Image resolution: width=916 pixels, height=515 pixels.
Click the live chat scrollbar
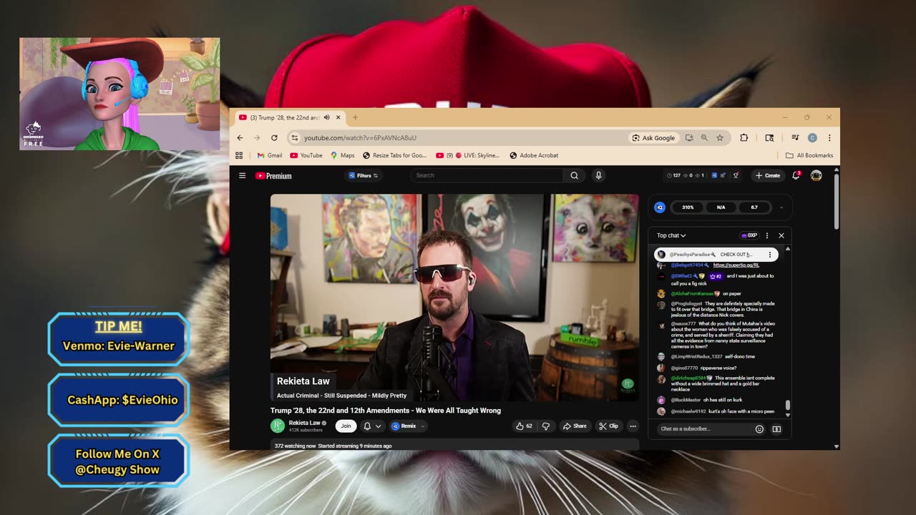[788, 405]
